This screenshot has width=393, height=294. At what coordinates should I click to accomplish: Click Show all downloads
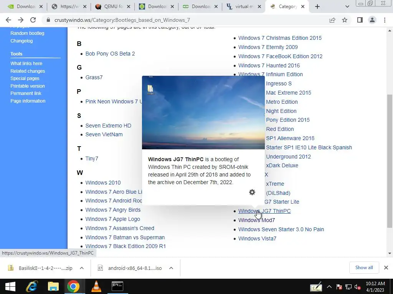[x=364, y=268]
